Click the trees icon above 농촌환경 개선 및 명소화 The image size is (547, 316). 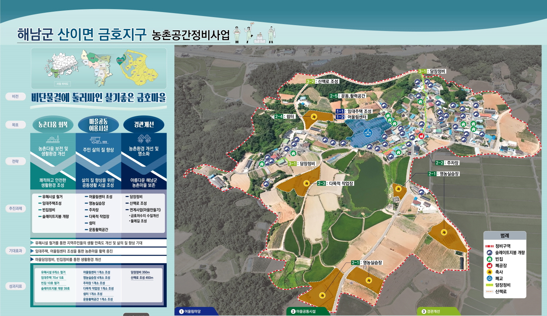tap(144, 139)
